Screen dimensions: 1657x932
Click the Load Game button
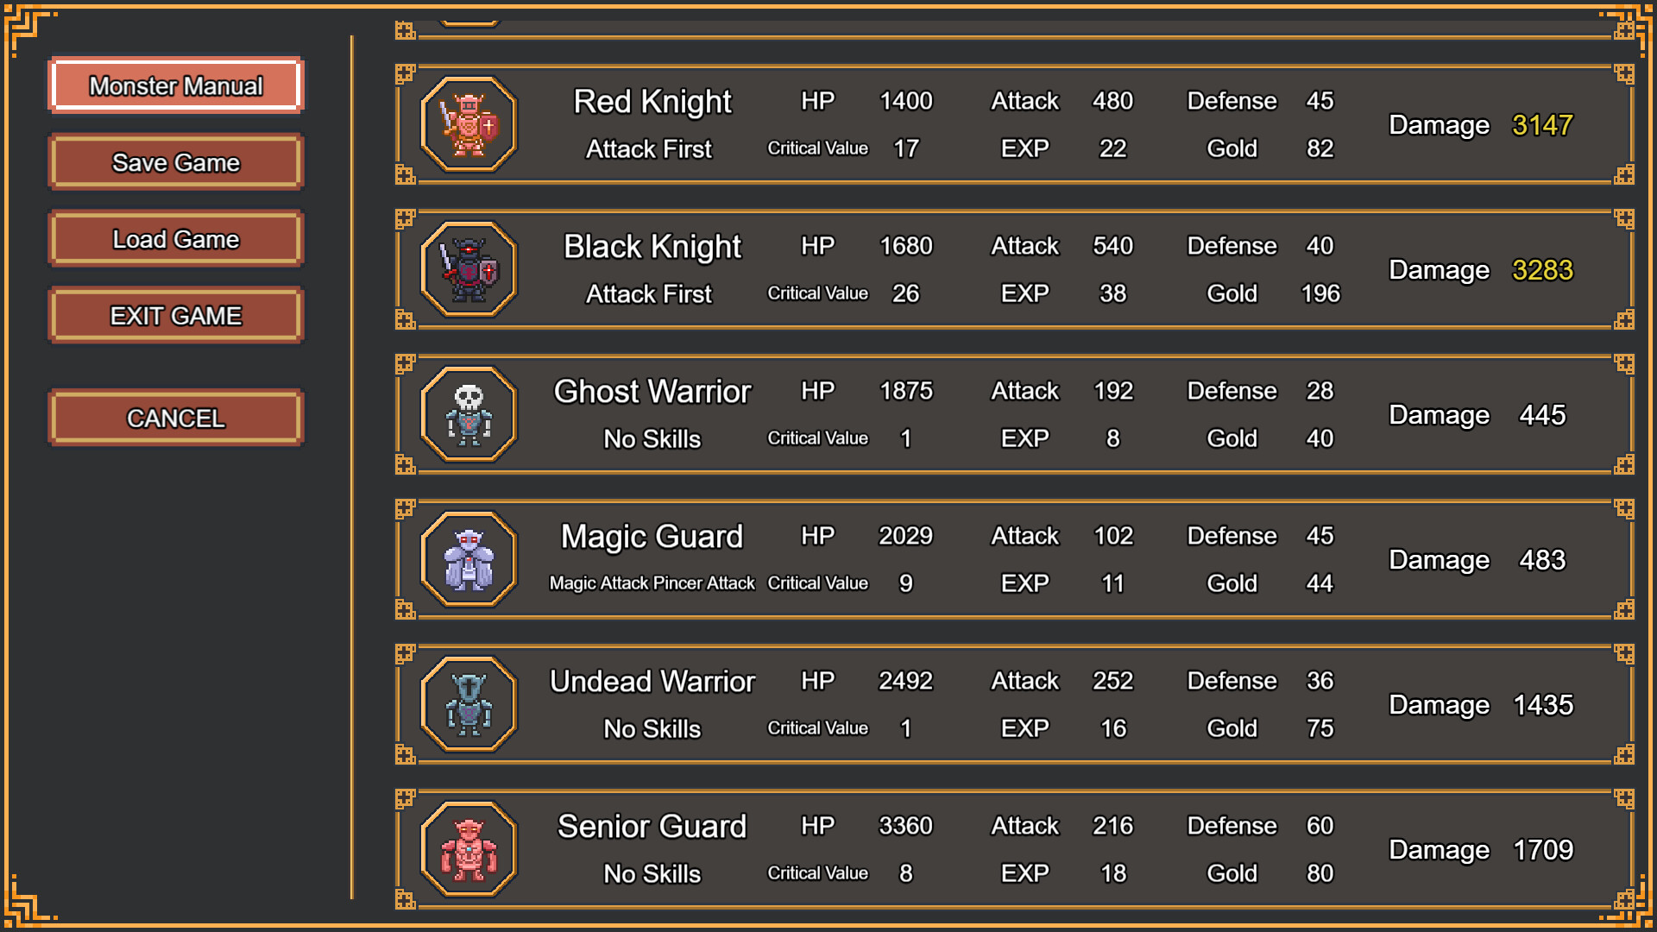point(175,238)
